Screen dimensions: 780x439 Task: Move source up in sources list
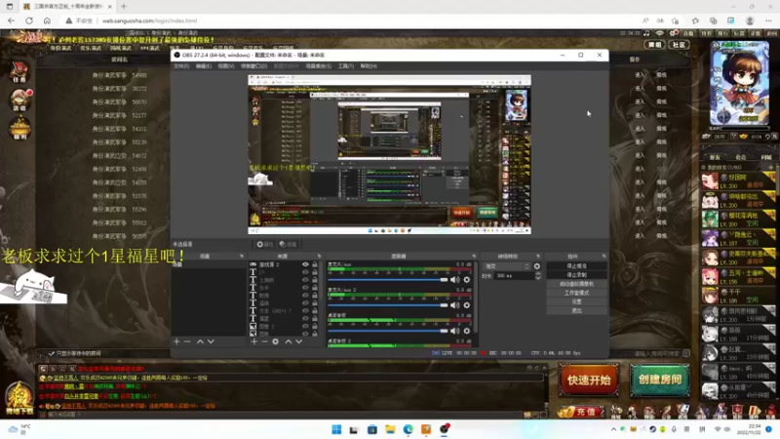point(288,341)
